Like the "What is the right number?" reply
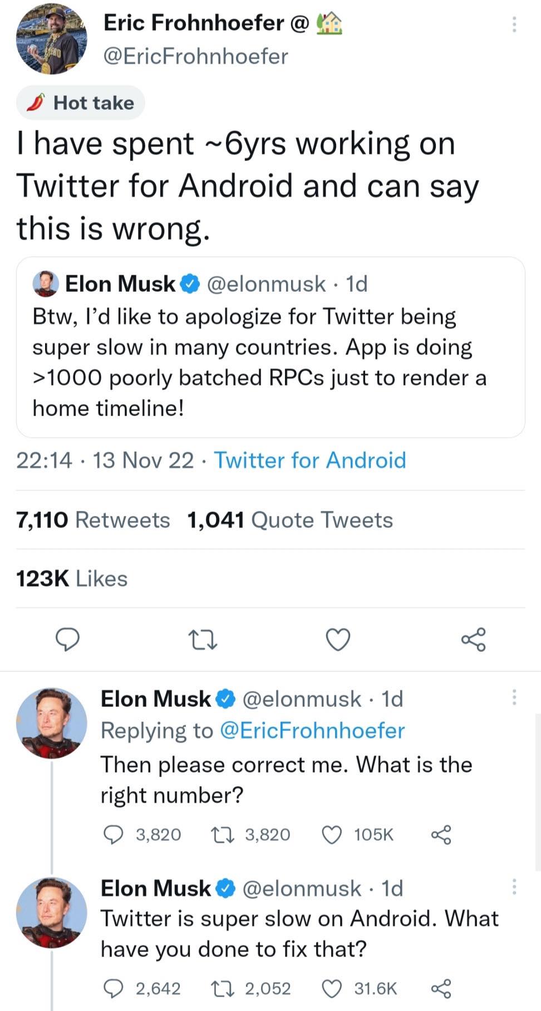Screen dimensions: 541x1011 click(332, 834)
